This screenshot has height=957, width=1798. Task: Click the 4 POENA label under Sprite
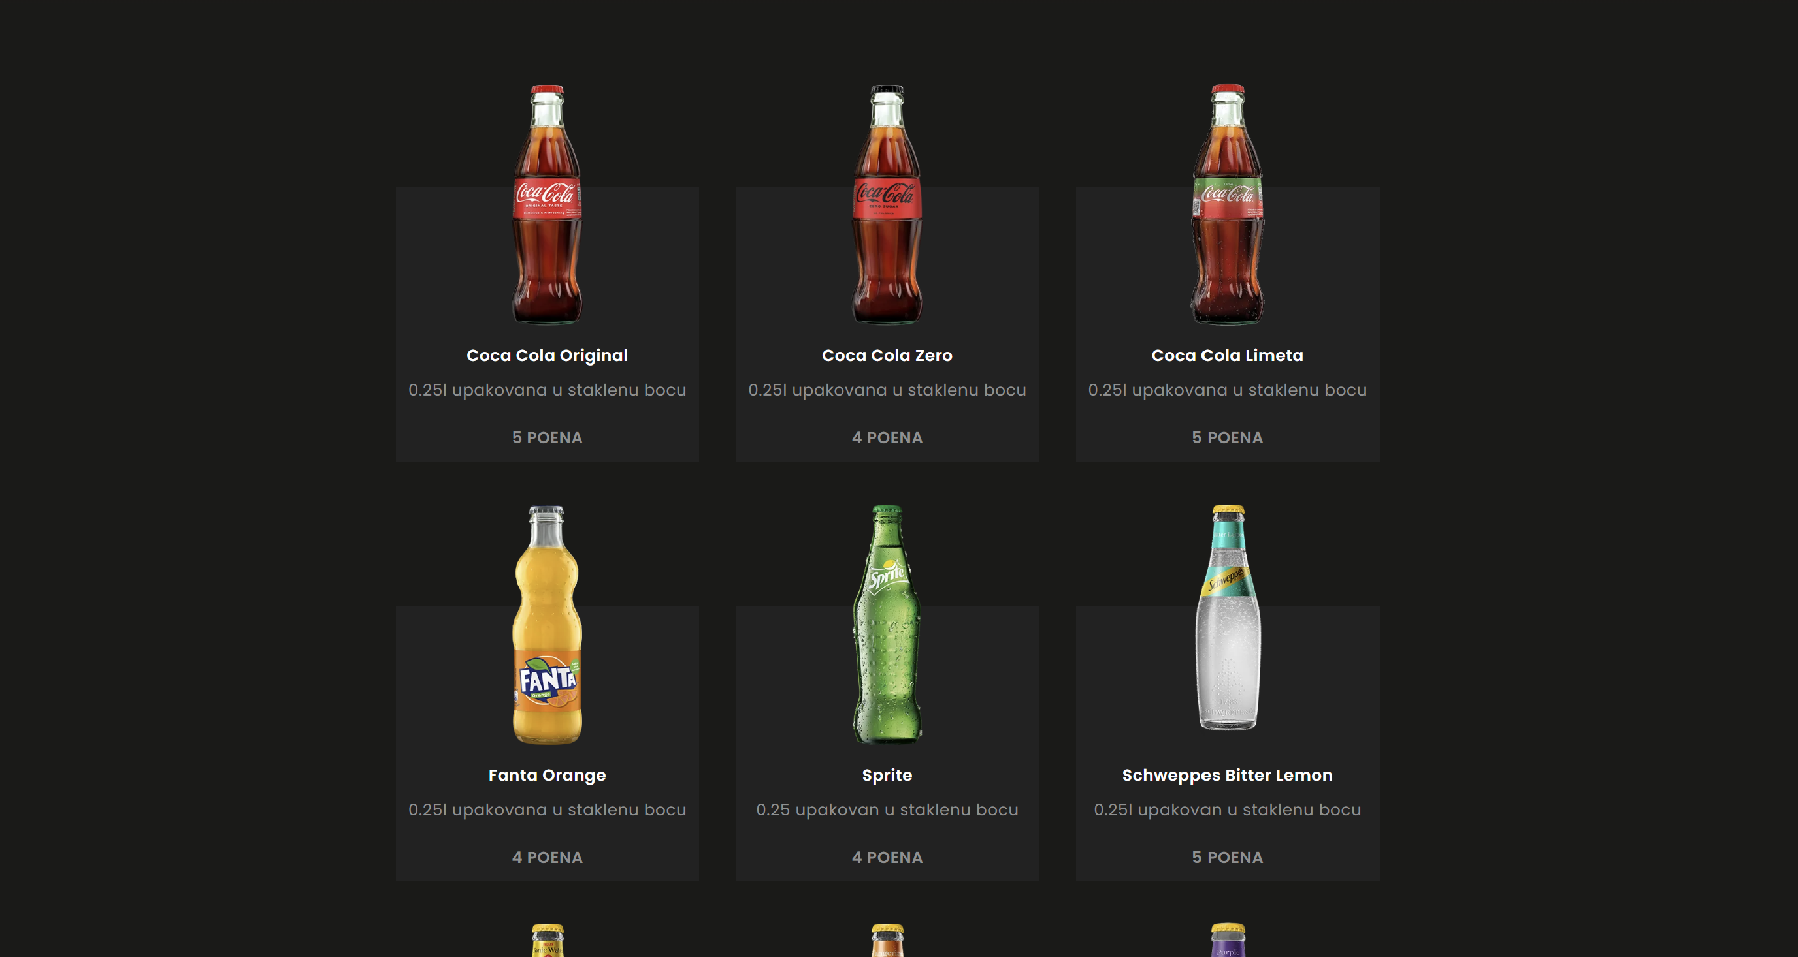click(x=887, y=857)
